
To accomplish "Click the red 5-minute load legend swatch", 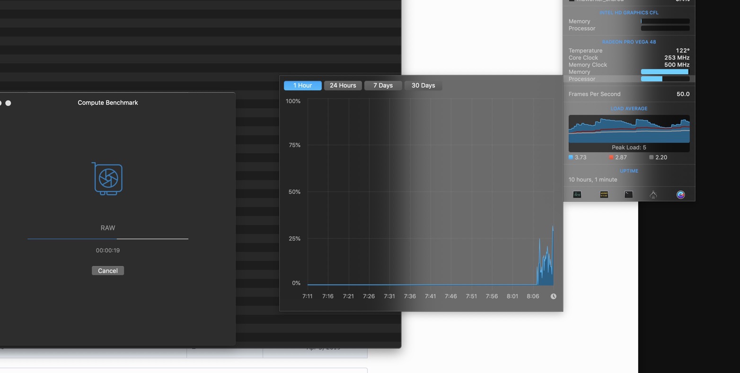I will point(611,157).
